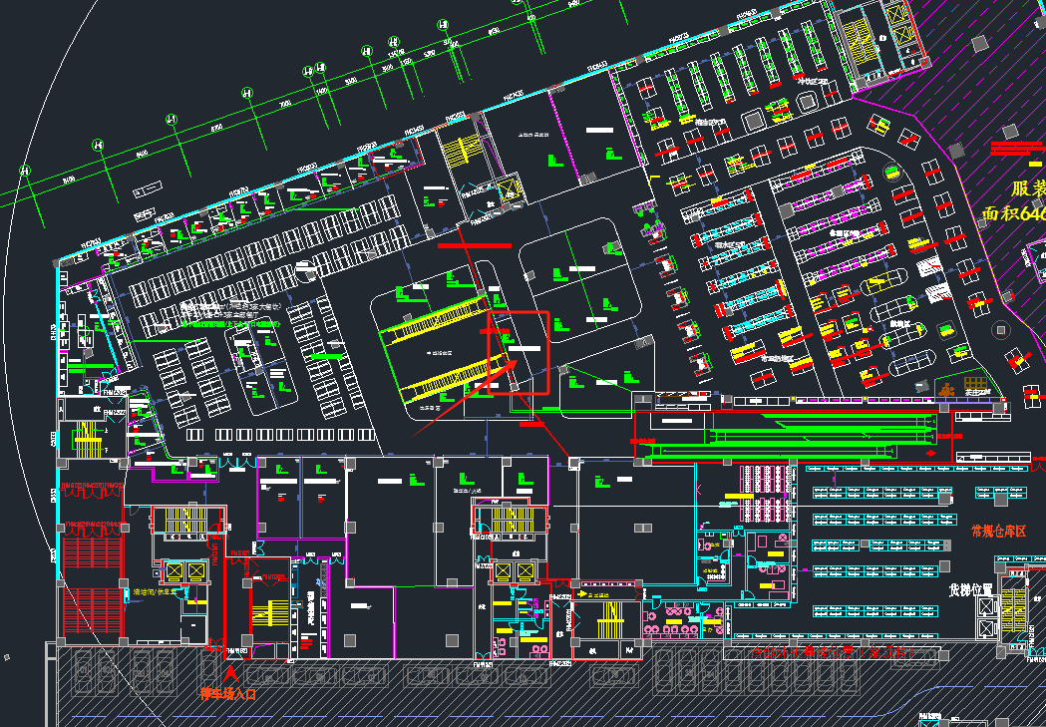Click the orange 停车场入口 label

tap(228, 694)
